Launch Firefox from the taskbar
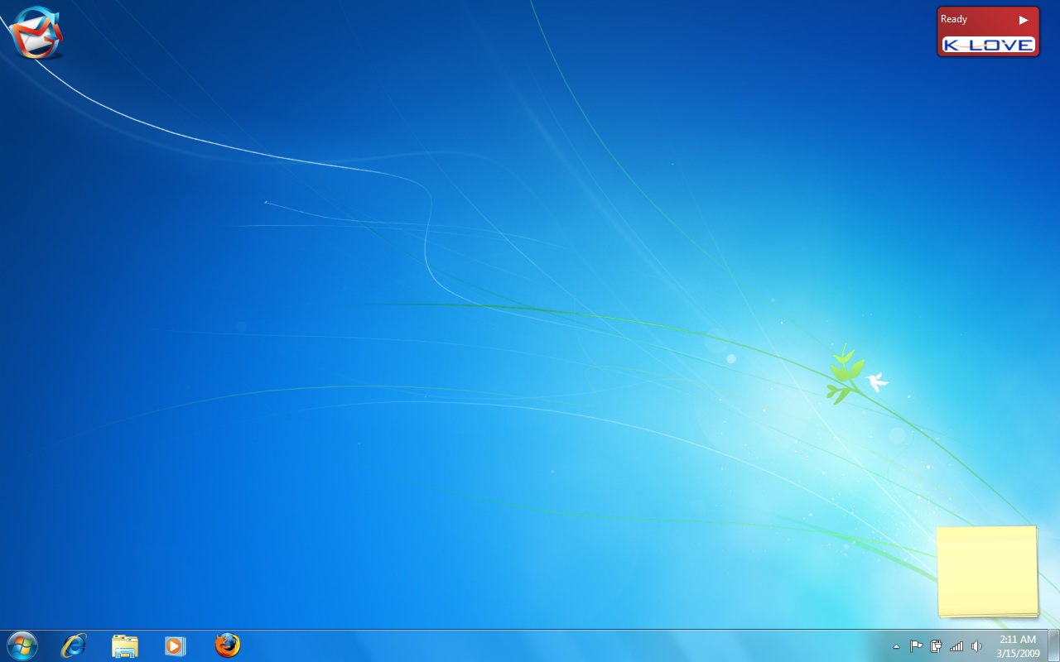The width and height of the screenshot is (1060, 662). 227,645
